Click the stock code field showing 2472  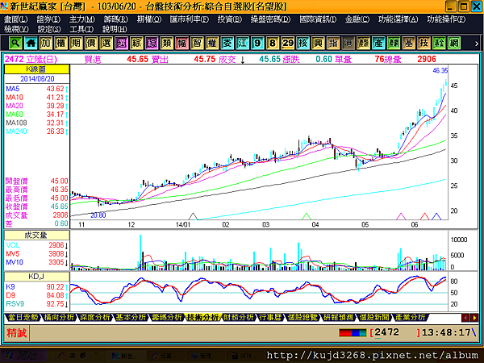[395, 332]
